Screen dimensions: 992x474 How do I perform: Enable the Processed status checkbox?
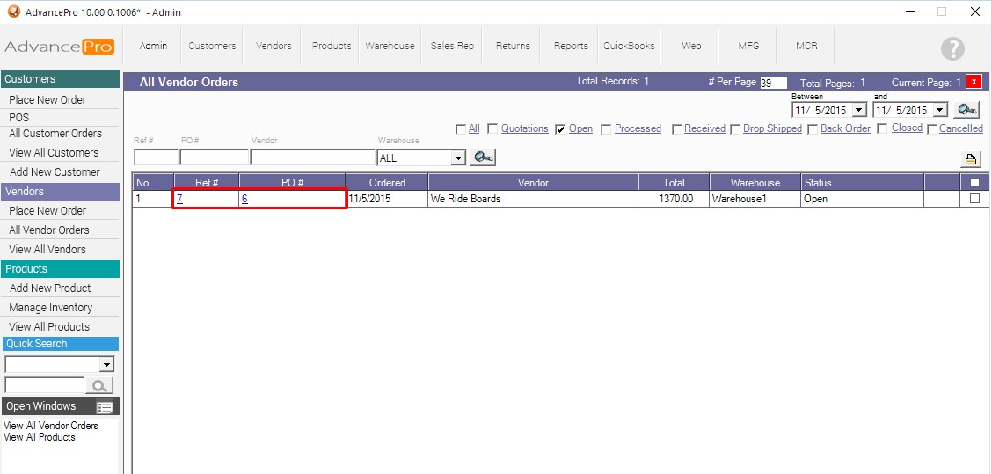607,129
